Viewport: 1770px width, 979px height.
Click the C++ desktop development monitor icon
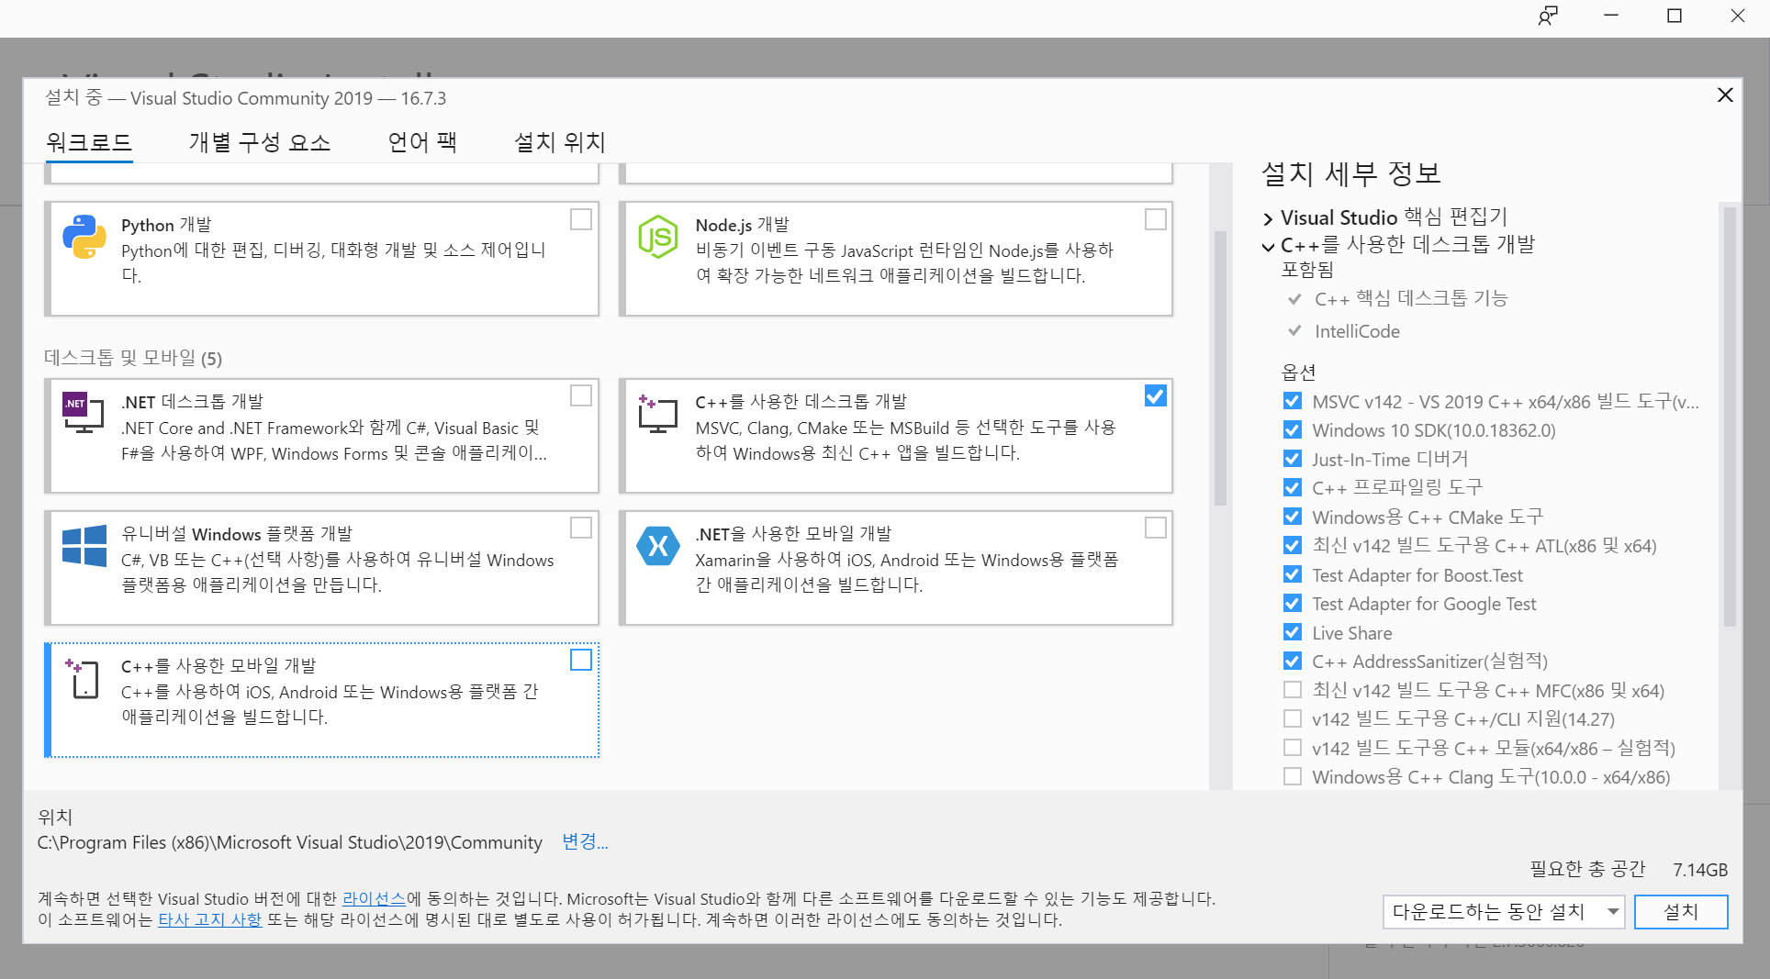point(657,414)
